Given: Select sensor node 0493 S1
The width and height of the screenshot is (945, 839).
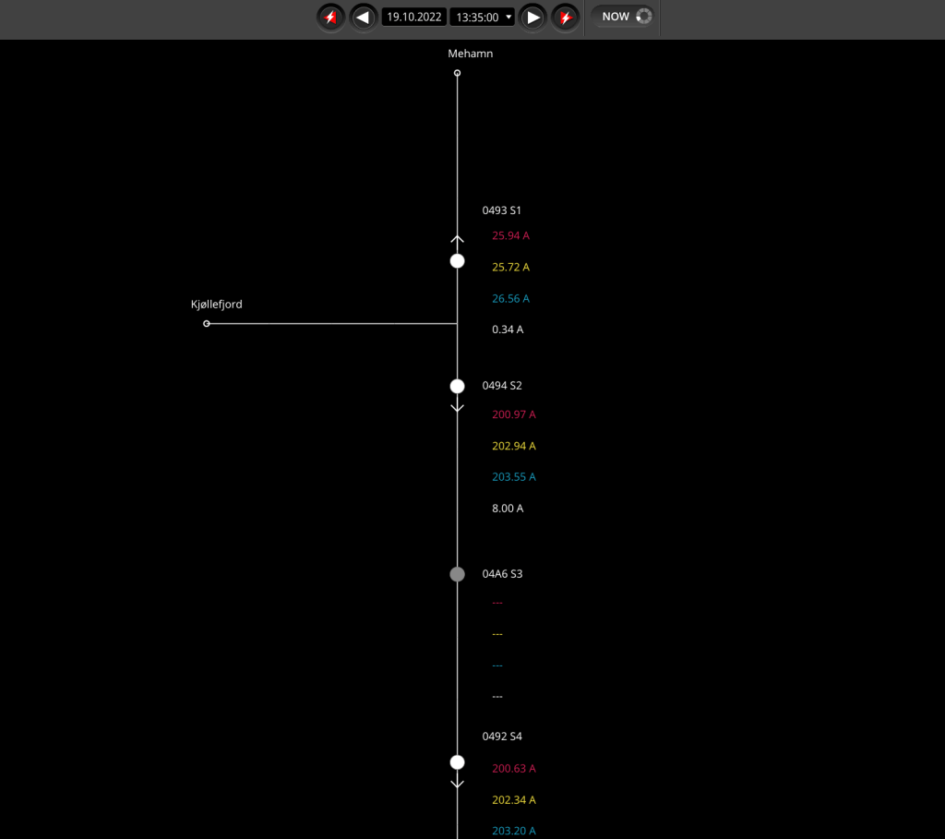Looking at the screenshot, I should tap(457, 261).
